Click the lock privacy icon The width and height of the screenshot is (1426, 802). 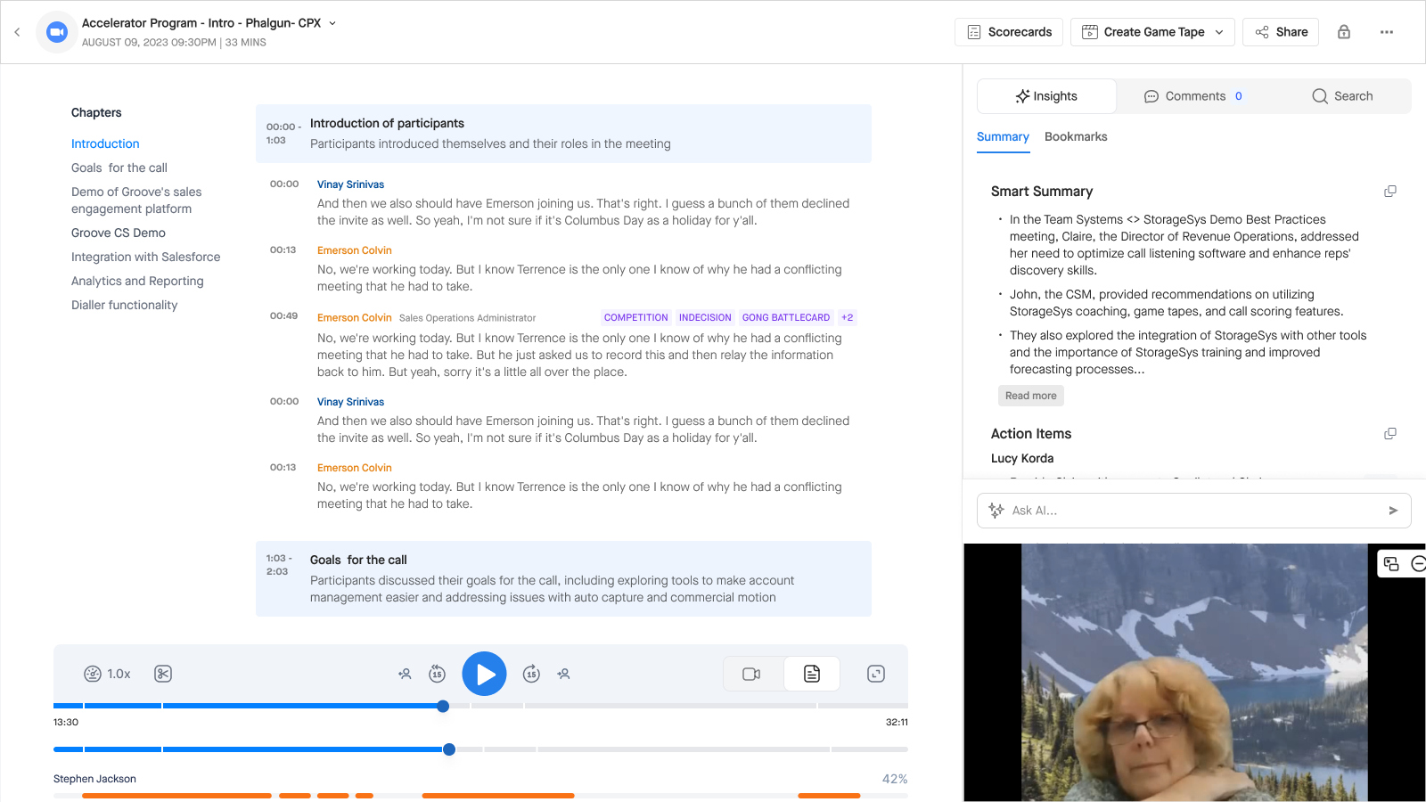click(1344, 32)
